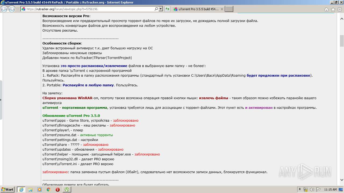Image resolution: width=344 pixels, height=193 pixels.
Task: Click 'Отсутствие рекламы.' line
Action: click(60, 31)
